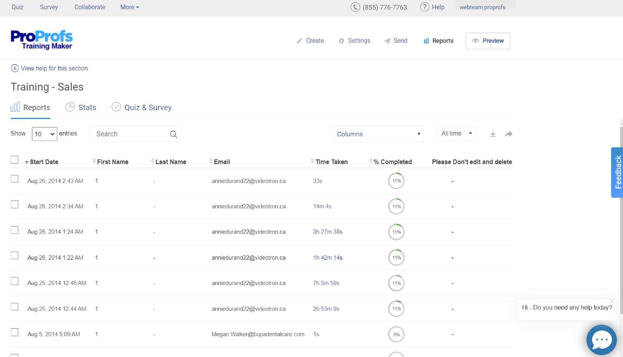Viewport: 623px width, 357px height.
Task: Click the 11% circle in 2h 53m 9s row
Action: 396,309
